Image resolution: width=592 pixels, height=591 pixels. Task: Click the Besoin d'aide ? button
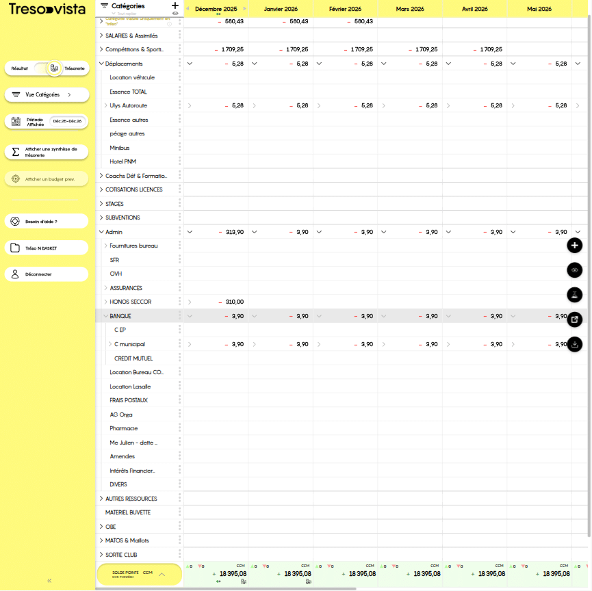pos(47,222)
